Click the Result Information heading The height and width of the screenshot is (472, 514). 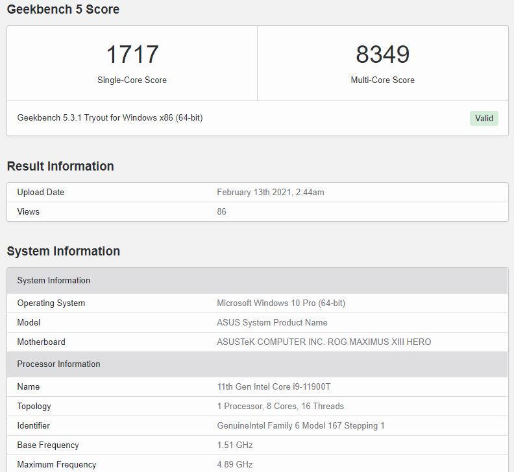point(60,166)
